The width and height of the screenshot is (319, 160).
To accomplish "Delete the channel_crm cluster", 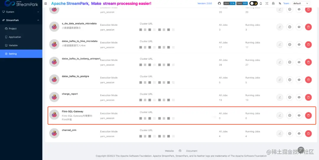I will tap(308, 133).
